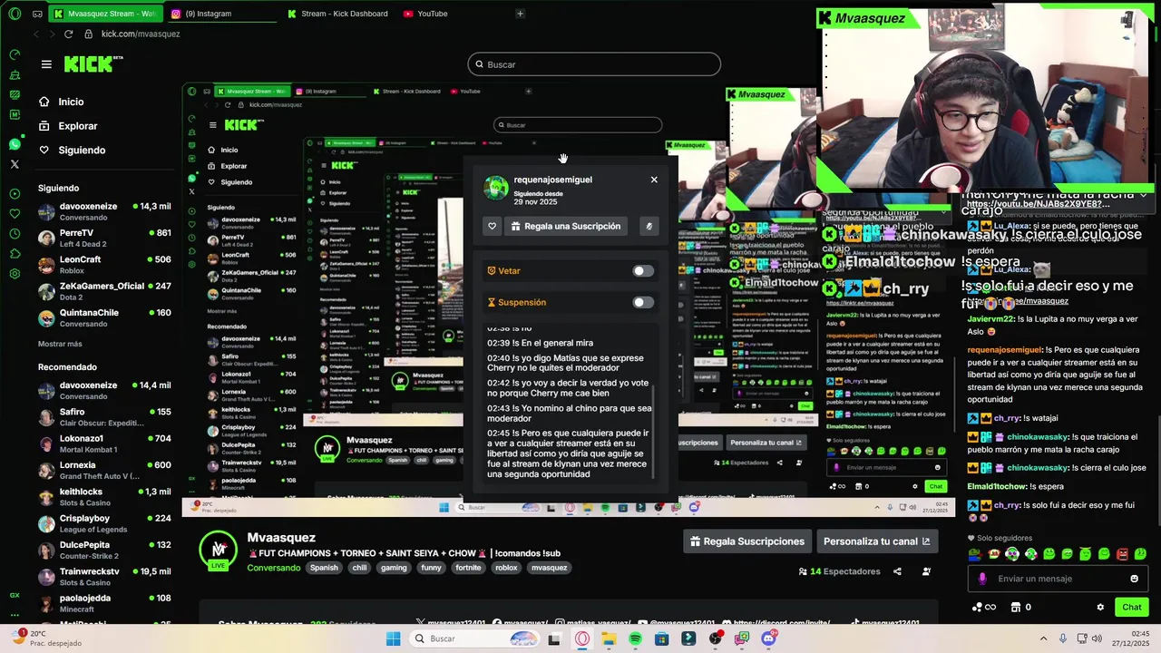Viewport: 1161px width, 653px height.
Task: Open emoji picker in message box
Action: coord(1134,579)
